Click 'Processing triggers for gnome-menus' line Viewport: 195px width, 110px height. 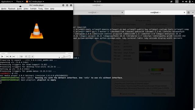point(28,71)
